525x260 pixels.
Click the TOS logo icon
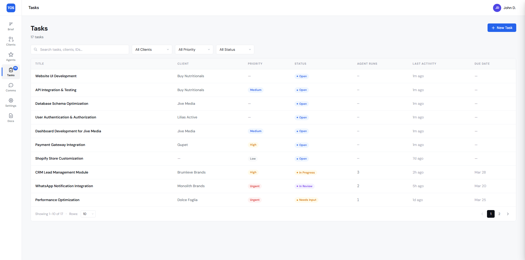11,8
